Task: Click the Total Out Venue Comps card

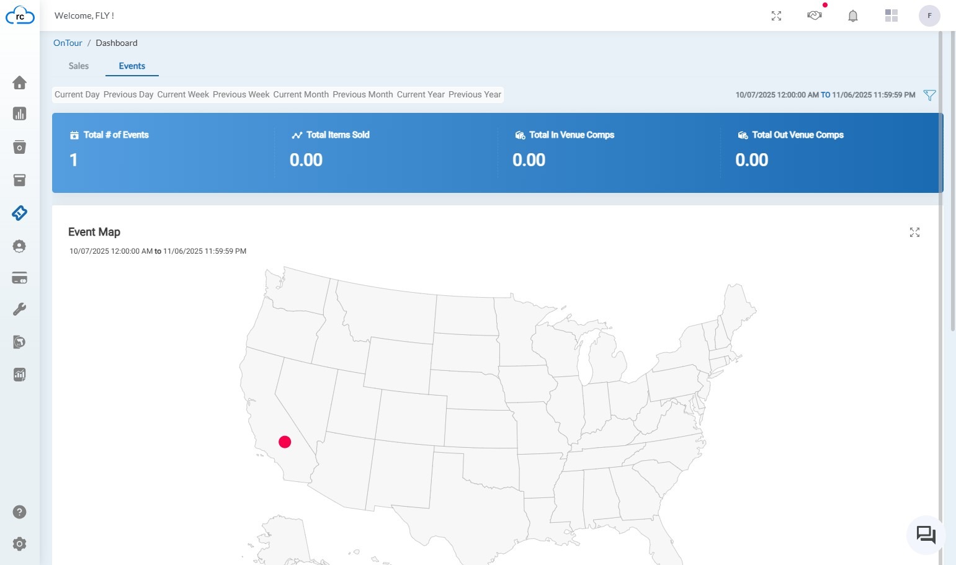Action: click(831, 153)
